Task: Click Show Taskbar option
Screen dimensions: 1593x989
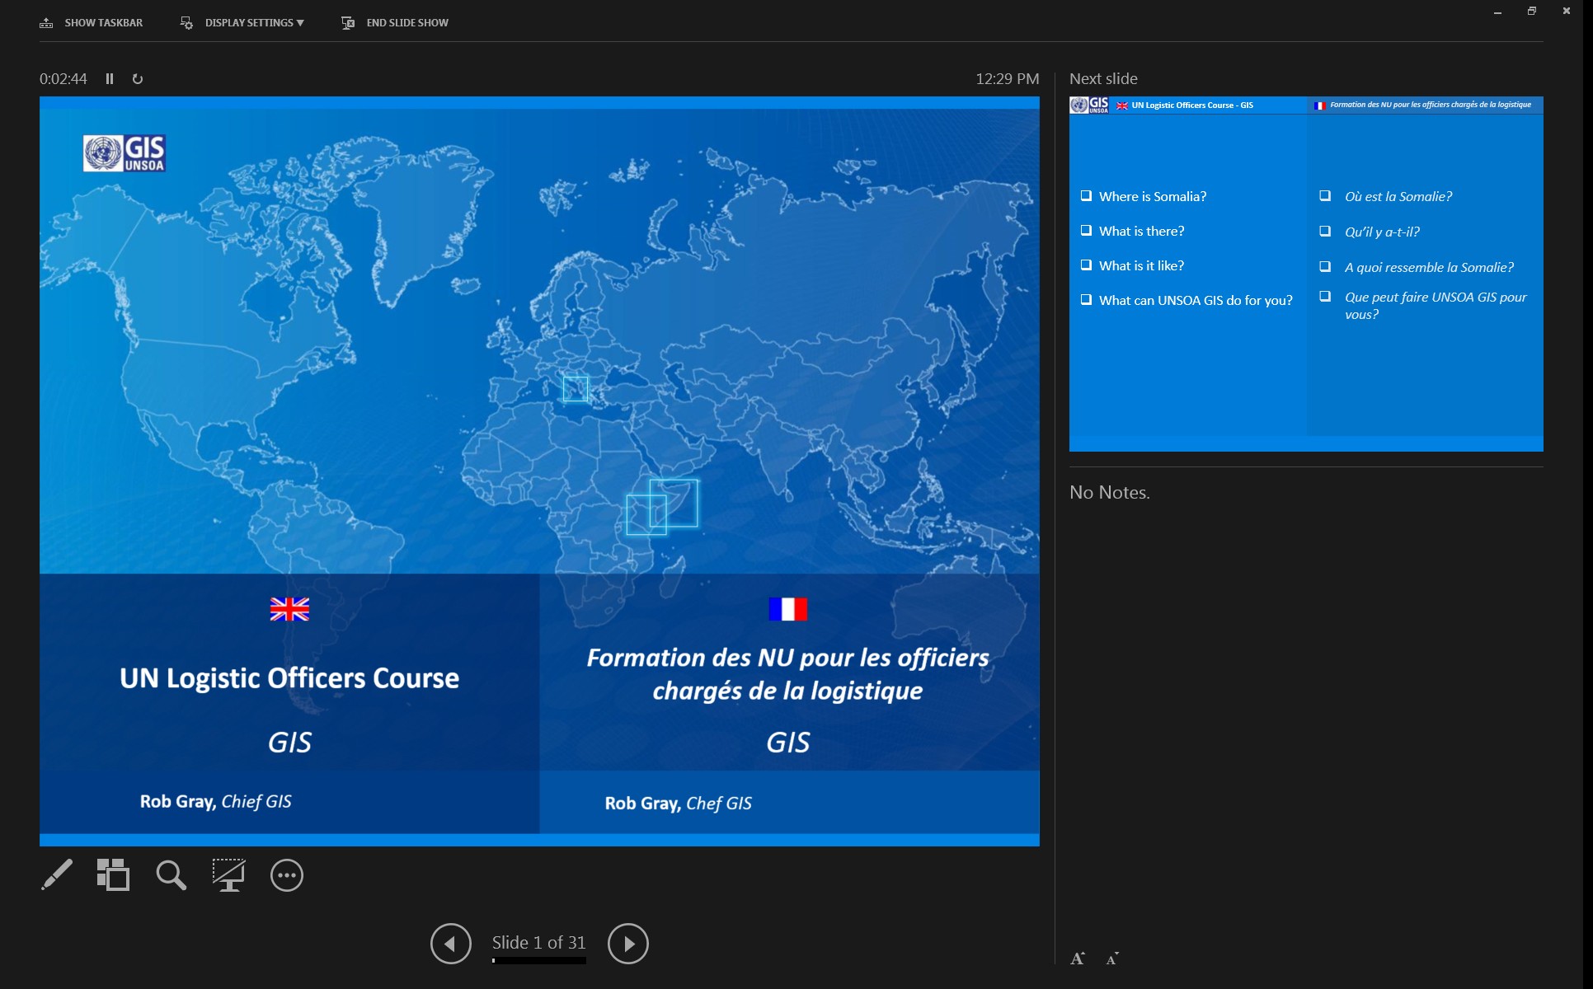Action: point(103,23)
